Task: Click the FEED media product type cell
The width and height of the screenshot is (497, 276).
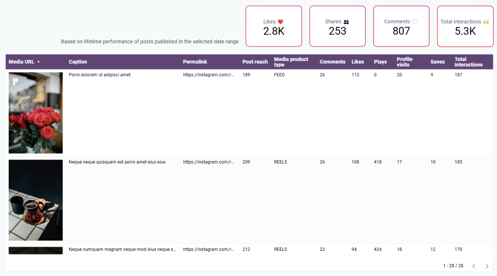Action: tap(280, 75)
